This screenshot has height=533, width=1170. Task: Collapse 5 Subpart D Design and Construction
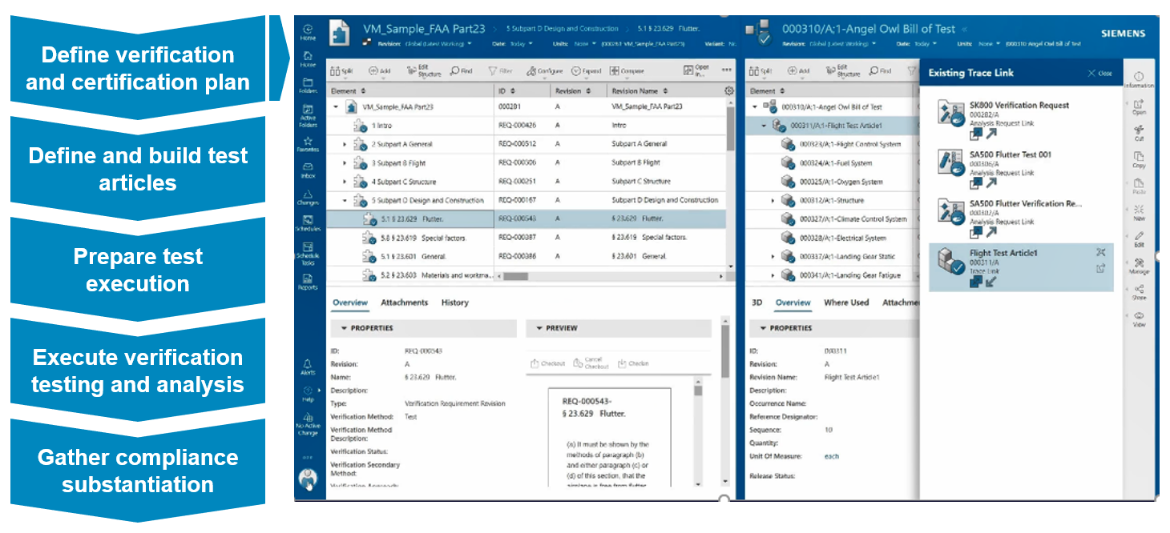click(x=345, y=201)
